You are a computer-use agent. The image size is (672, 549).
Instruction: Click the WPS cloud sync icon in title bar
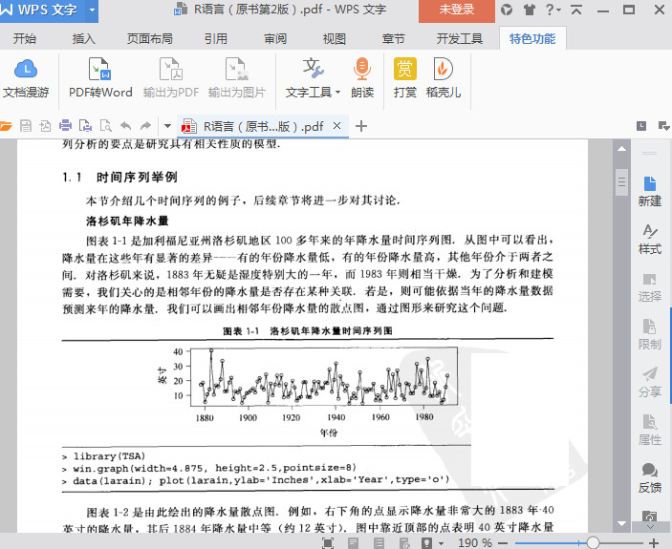[x=507, y=10]
